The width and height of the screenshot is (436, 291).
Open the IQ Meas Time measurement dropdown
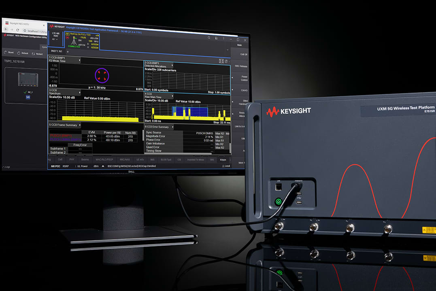tap(80, 59)
